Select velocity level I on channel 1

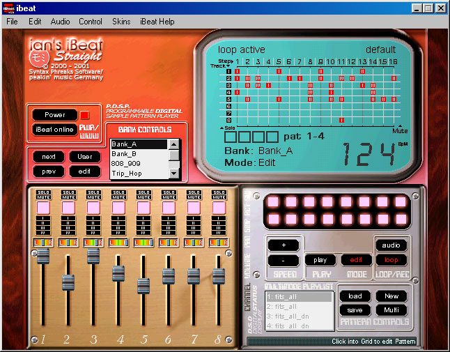coord(43,218)
